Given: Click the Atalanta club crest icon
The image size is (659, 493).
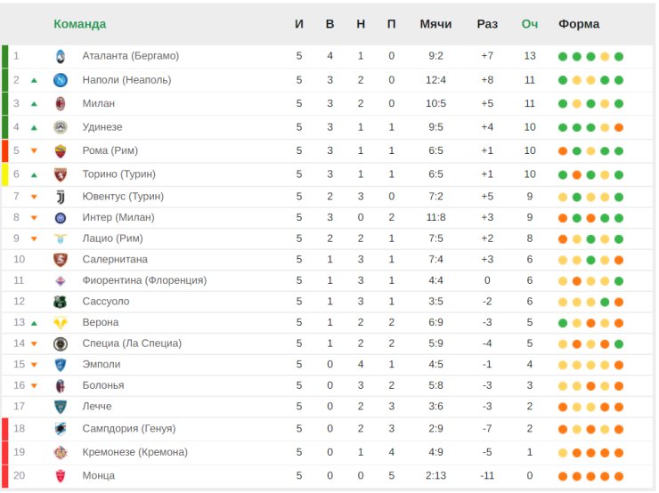Looking at the screenshot, I should 61,56.
